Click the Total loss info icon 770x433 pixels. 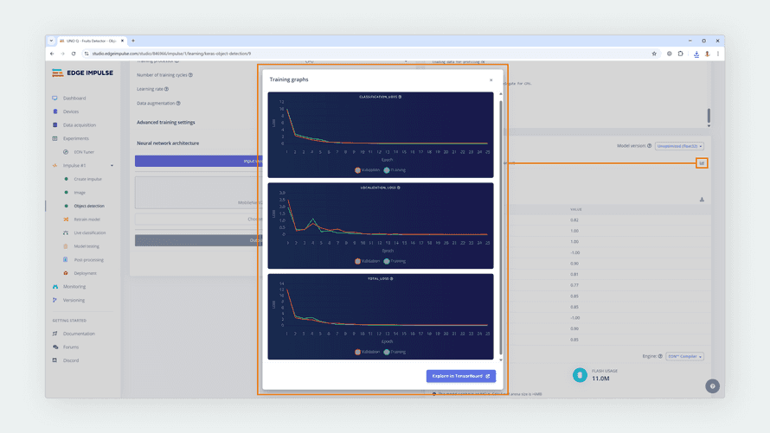pos(391,278)
